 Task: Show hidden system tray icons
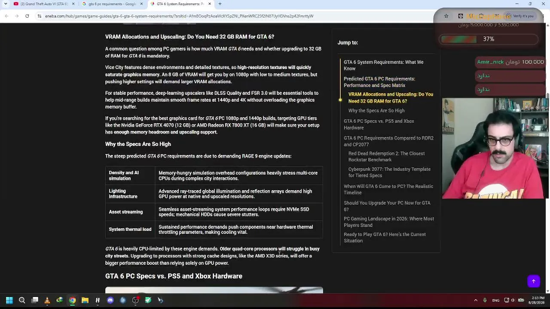(x=476, y=300)
